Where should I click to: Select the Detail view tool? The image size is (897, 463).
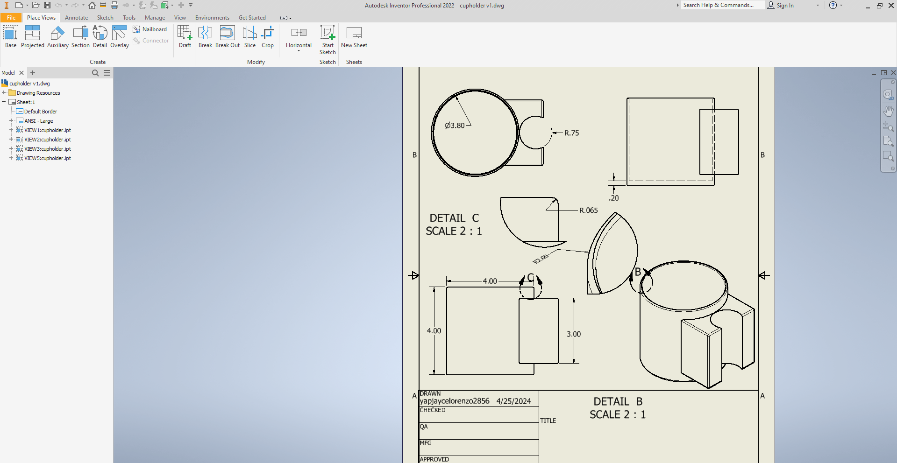coord(100,37)
